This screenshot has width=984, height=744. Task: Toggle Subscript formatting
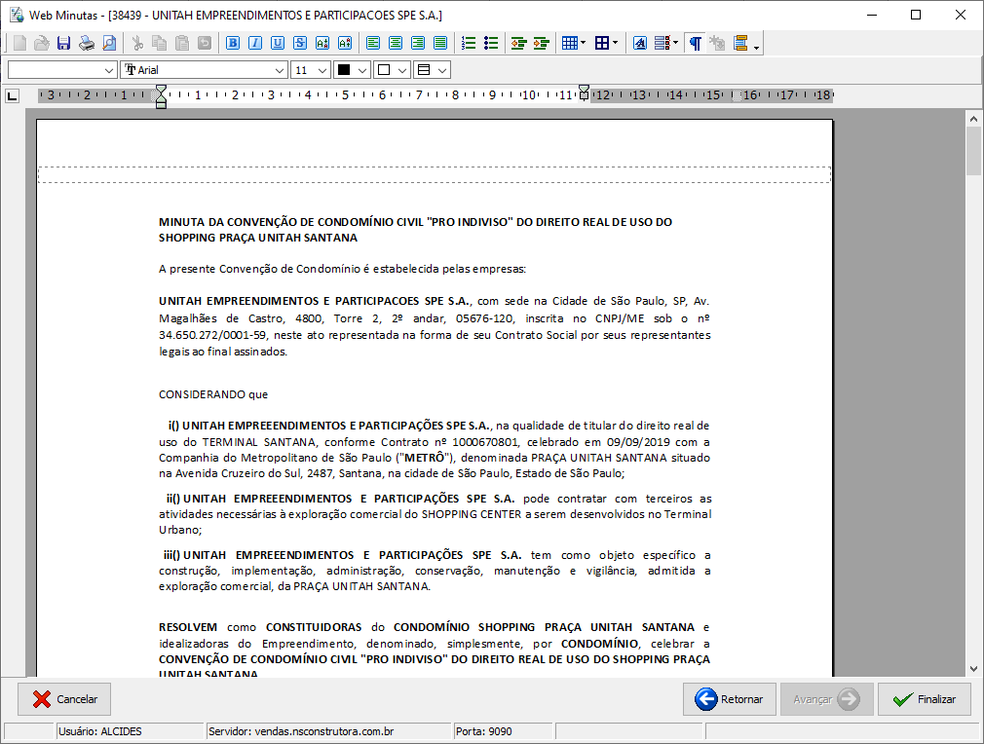pyautogui.click(x=322, y=43)
